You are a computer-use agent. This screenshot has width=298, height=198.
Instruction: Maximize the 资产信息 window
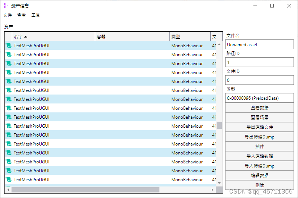click(272, 6)
